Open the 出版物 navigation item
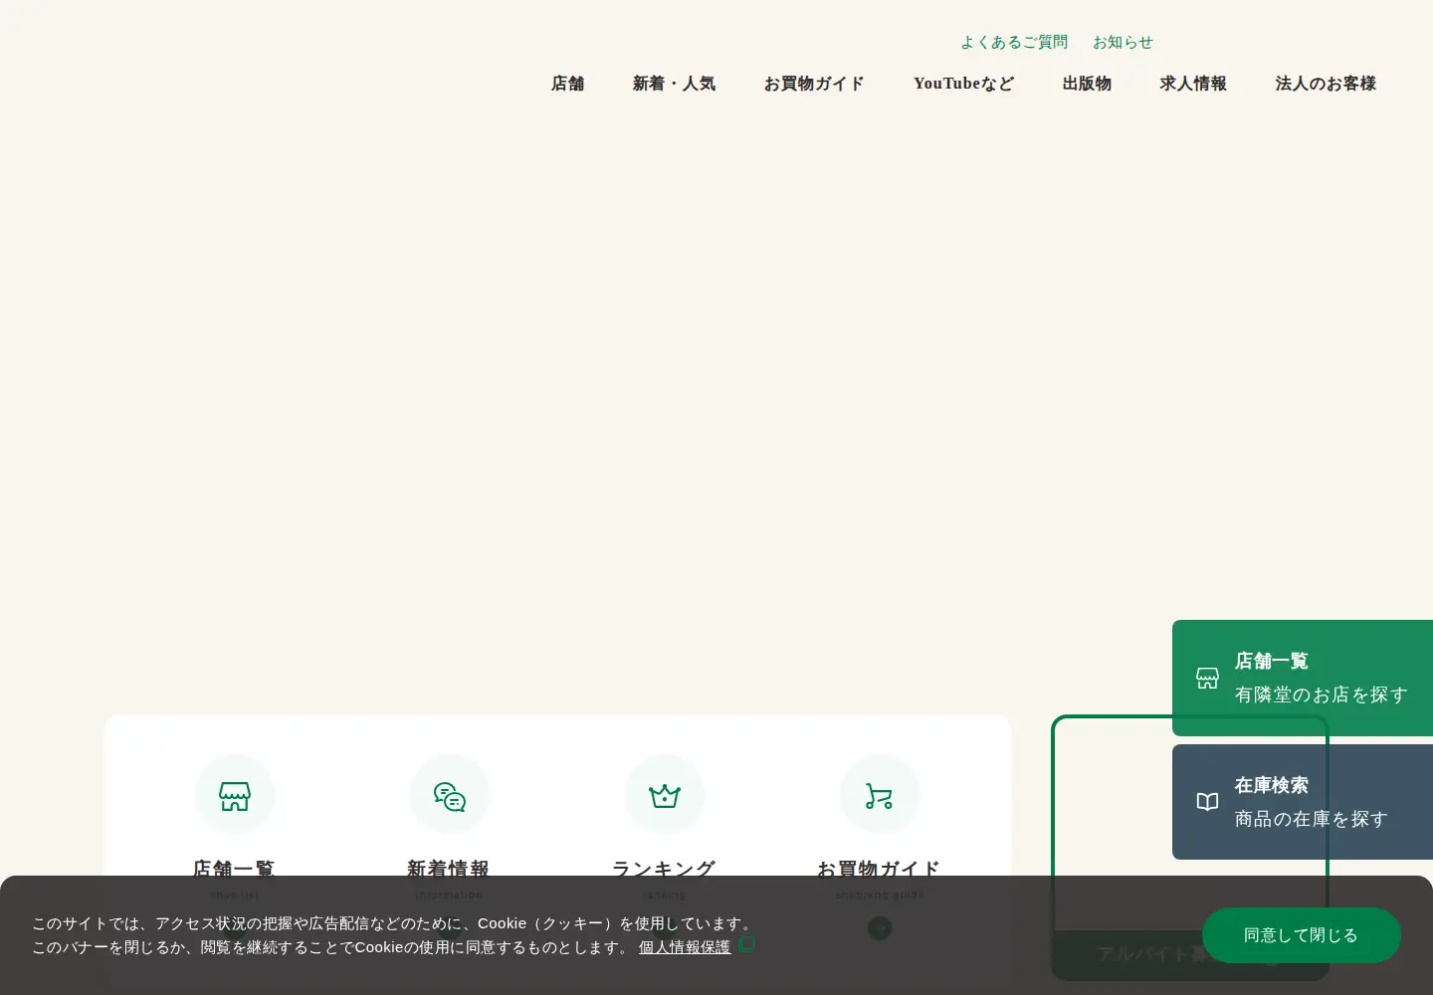1433x995 pixels. click(x=1088, y=84)
